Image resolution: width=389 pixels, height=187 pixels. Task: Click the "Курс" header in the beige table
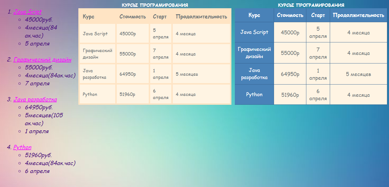coord(88,17)
